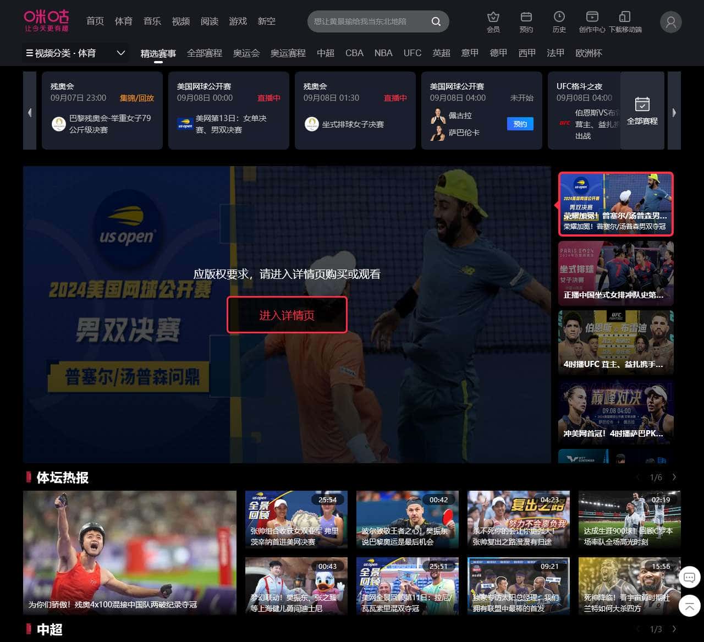
Task: Switch to the 西甲 tab
Action: tap(527, 53)
